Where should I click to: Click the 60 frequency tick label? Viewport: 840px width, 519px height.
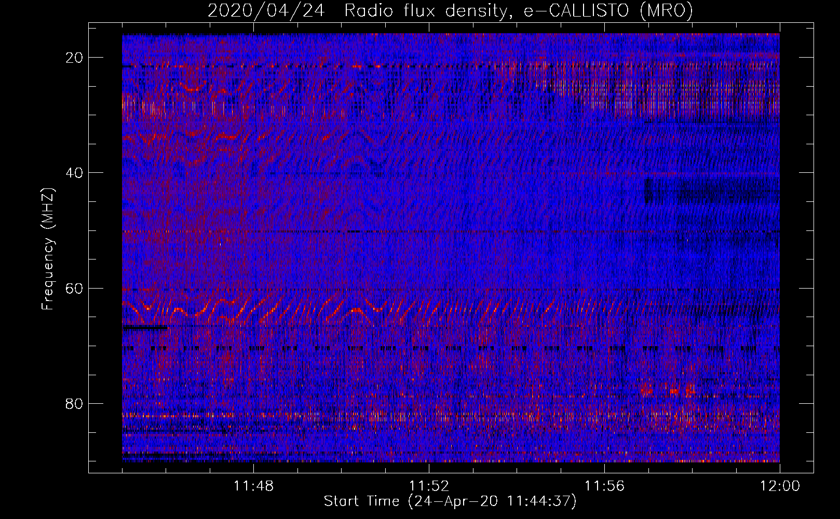click(75, 288)
